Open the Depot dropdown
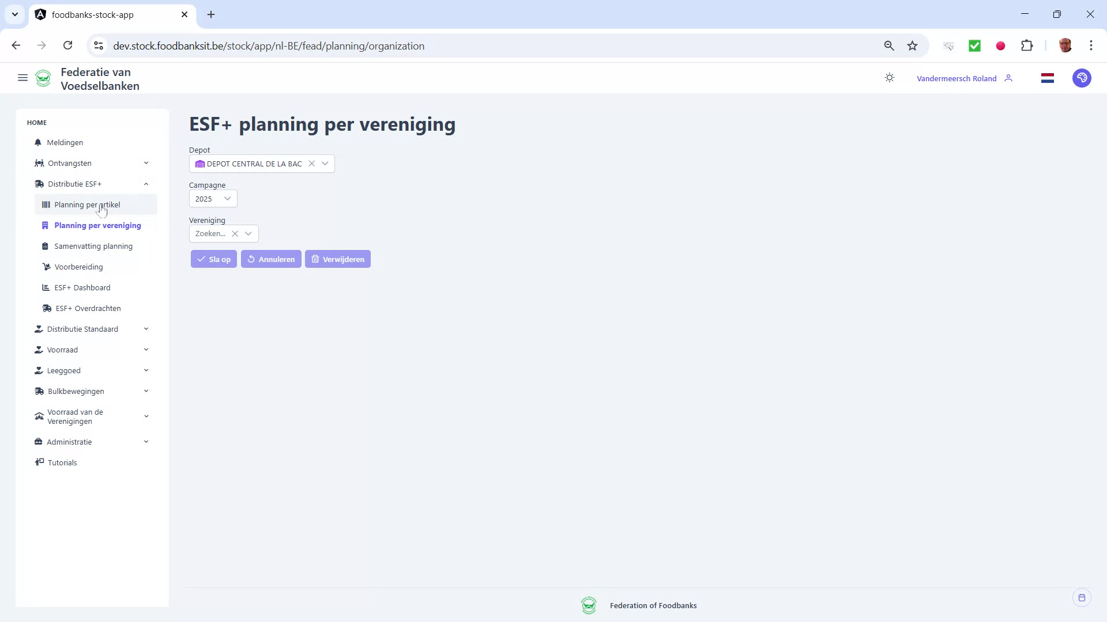Screen dimensions: 1107x622 325,164
